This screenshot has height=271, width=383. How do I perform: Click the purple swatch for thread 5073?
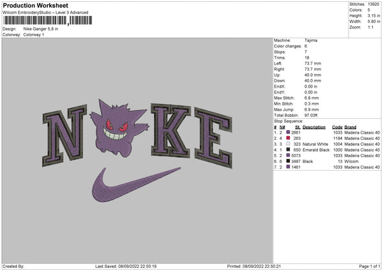[289, 155]
